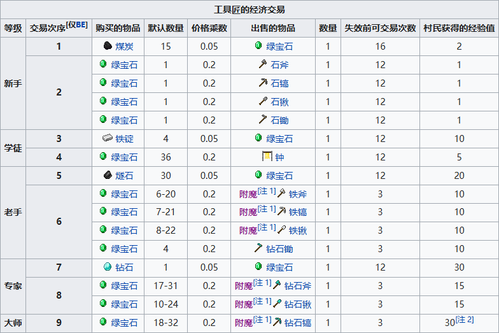Click the enchanted diamond pickaxe icon
The image size is (499, 333).
277,323
